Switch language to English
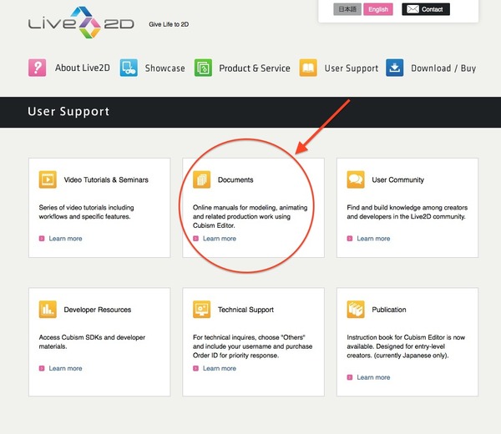This screenshot has width=501, height=434. pos(378,9)
